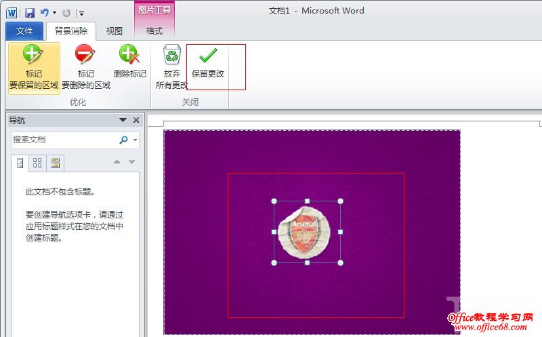Open the 文件 (File) tab
This screenshot has width=542, height=337.
click(x=24, y=31)
